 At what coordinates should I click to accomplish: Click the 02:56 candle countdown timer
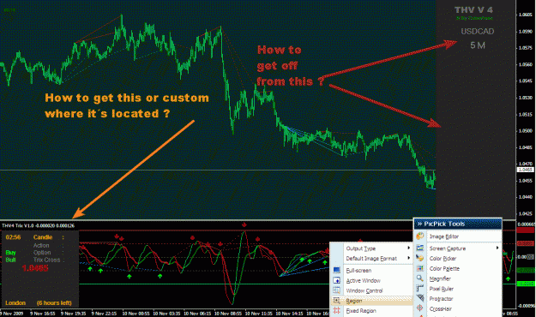[x=13, y=237]
